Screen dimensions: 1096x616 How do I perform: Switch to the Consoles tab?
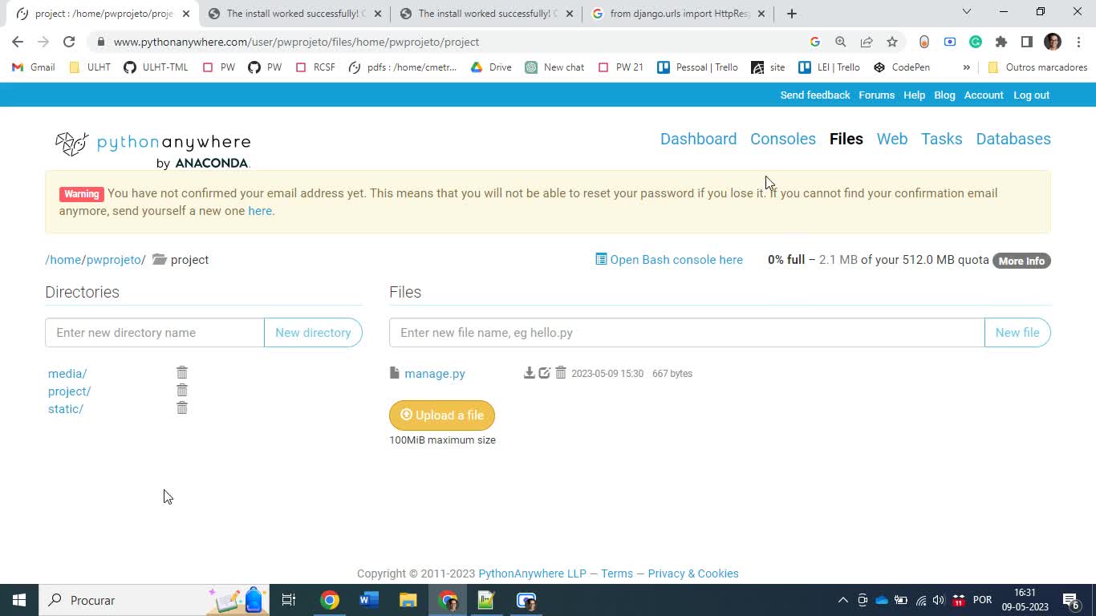[x=782, y=139]
